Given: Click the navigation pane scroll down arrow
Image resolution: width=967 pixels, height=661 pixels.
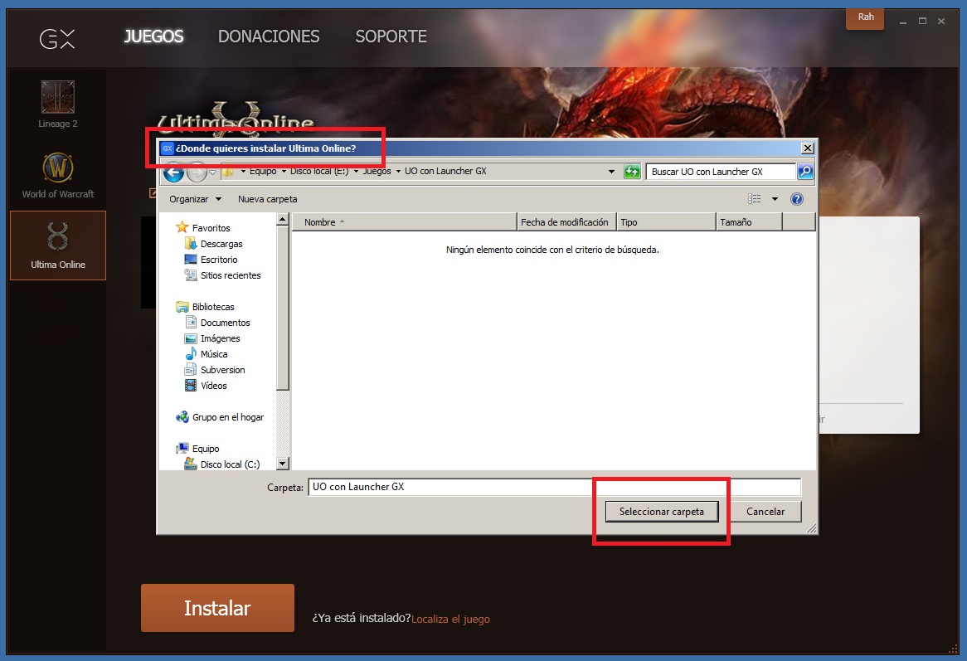Looking at the screenshot, I should [283, 464].
